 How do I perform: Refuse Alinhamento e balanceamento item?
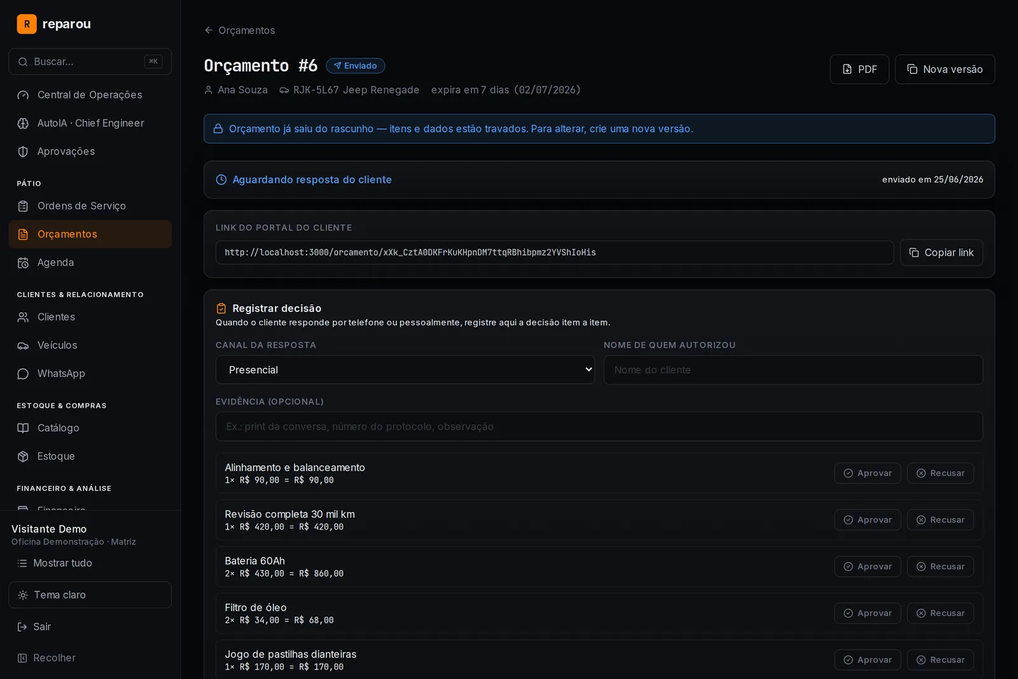pos(940,473)
